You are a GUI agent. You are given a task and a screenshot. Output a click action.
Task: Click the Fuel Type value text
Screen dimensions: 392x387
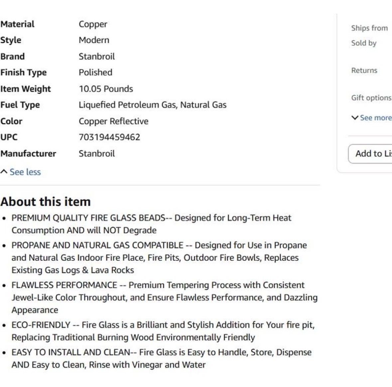click(x=153, y=105)
